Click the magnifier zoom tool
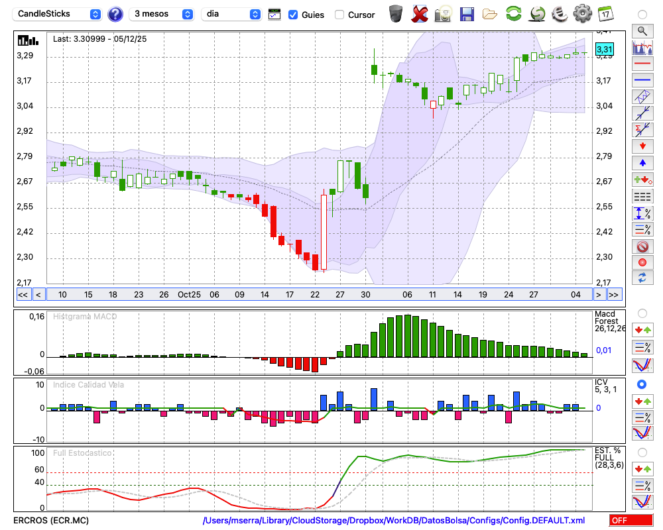663x530 pixels. tap(642, 30)
